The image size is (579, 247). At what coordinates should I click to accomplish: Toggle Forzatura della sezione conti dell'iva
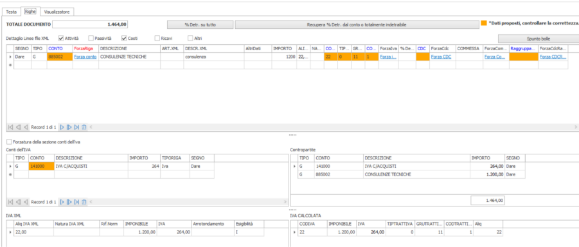point(9,142)
